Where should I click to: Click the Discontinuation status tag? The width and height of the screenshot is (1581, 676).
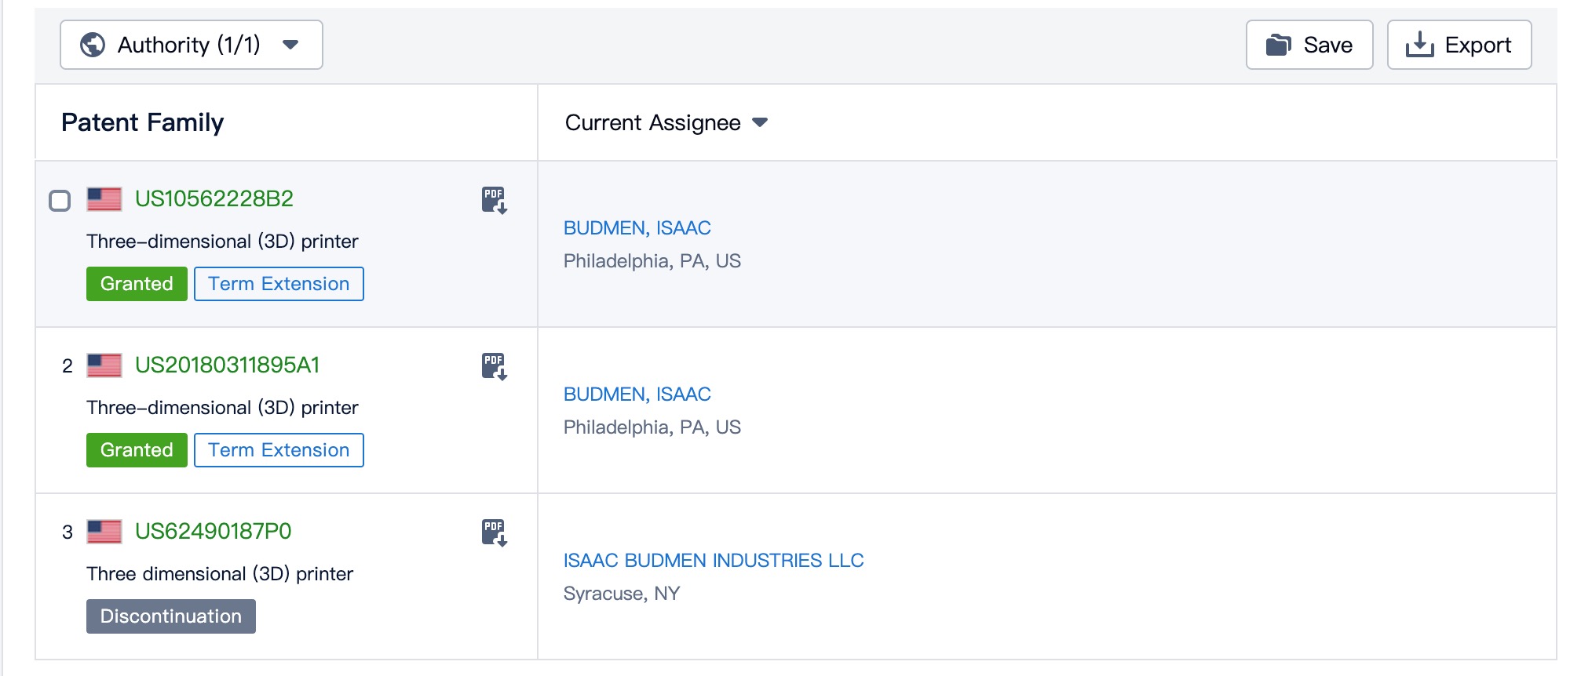coord(171,616)
